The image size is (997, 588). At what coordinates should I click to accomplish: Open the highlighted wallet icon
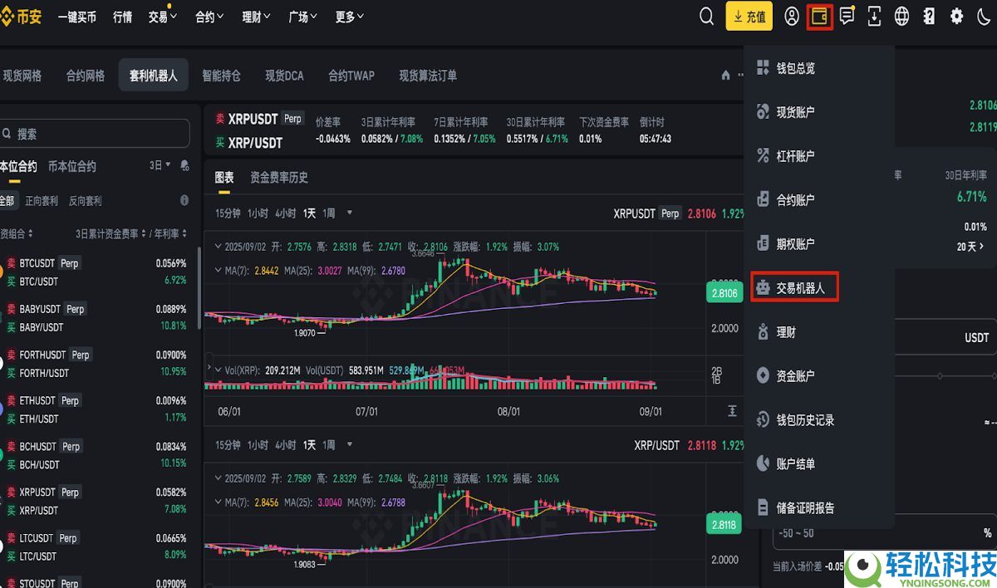tap(819, 16)
